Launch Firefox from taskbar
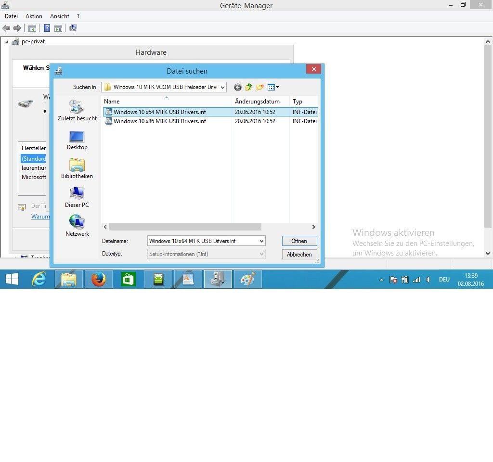The width and height of the screenshot is (493, 462). tap(98, 279)
